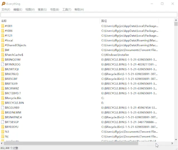
Task: Click the name $Recycle.Bin
Action: tap(13, 98)
